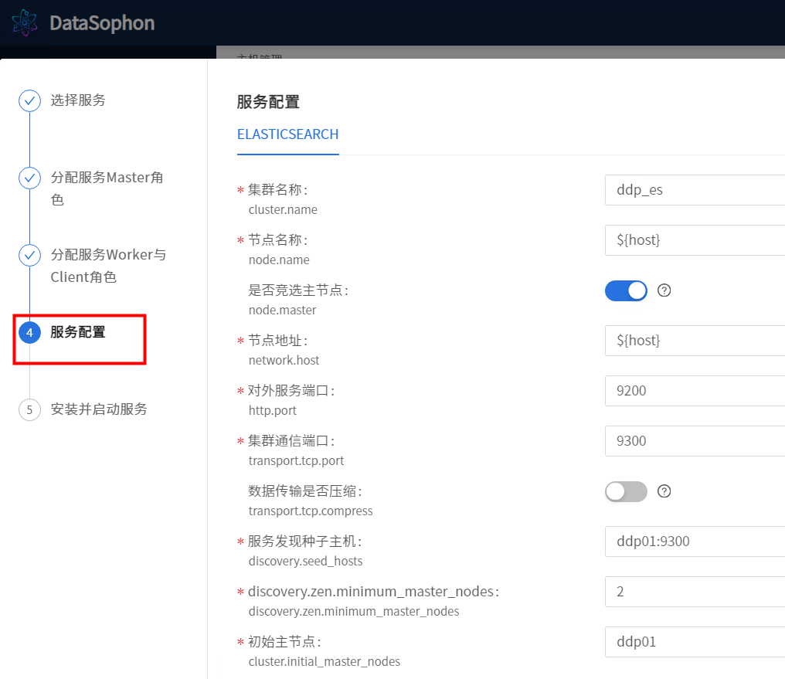Click the discovery.seed_hosts subtitle text
785x679 pixels.
click(x=305, y=561)
